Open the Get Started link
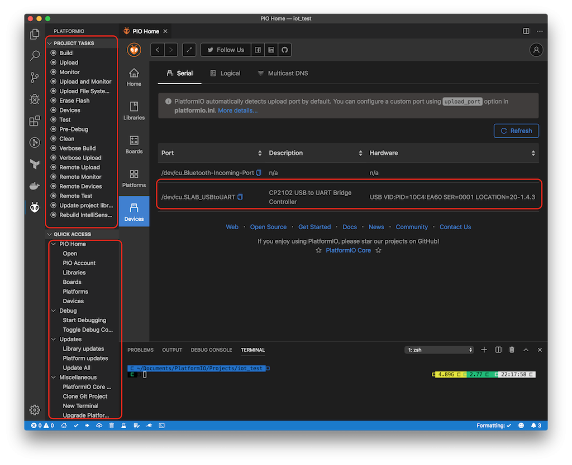The height and width of the screenshot is (465, 572). (314, 227)
